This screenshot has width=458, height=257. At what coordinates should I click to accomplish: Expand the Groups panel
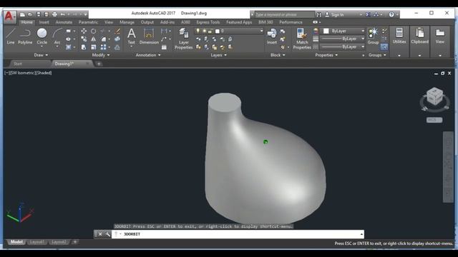[x=377, y=55]
